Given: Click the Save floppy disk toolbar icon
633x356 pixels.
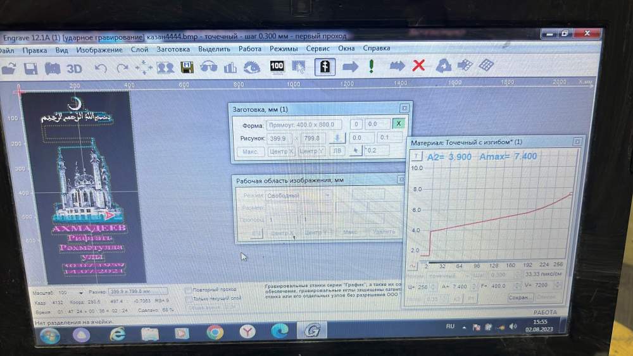Looking at the screenshot, I should point(30,67).
